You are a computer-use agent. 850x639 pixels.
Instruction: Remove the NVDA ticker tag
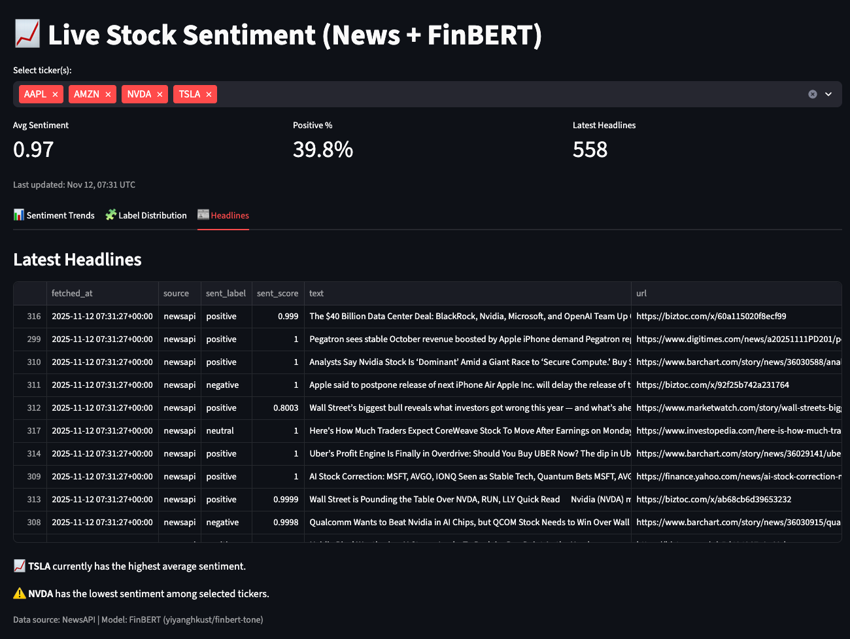pos(160,95)
